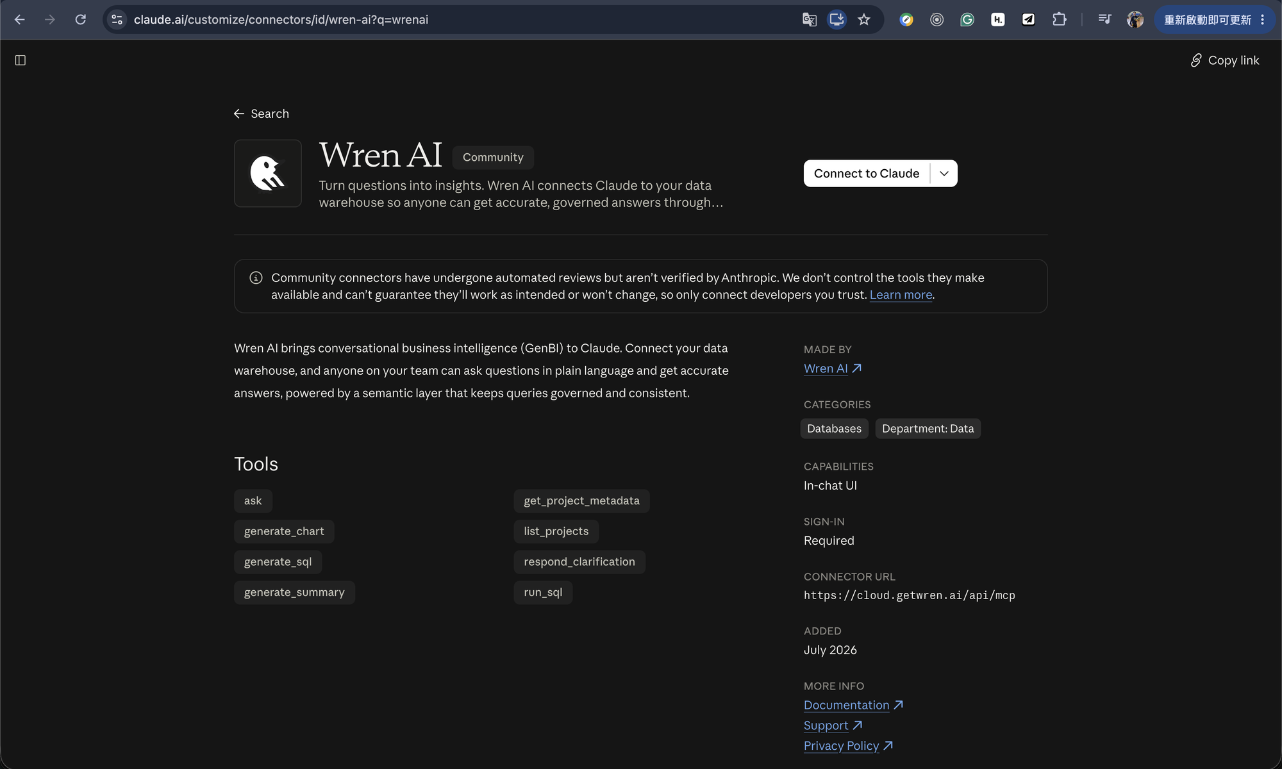Open the white slash-square extension icon
This screenshot has height=769, width=1282.
tap(1028, 20)
